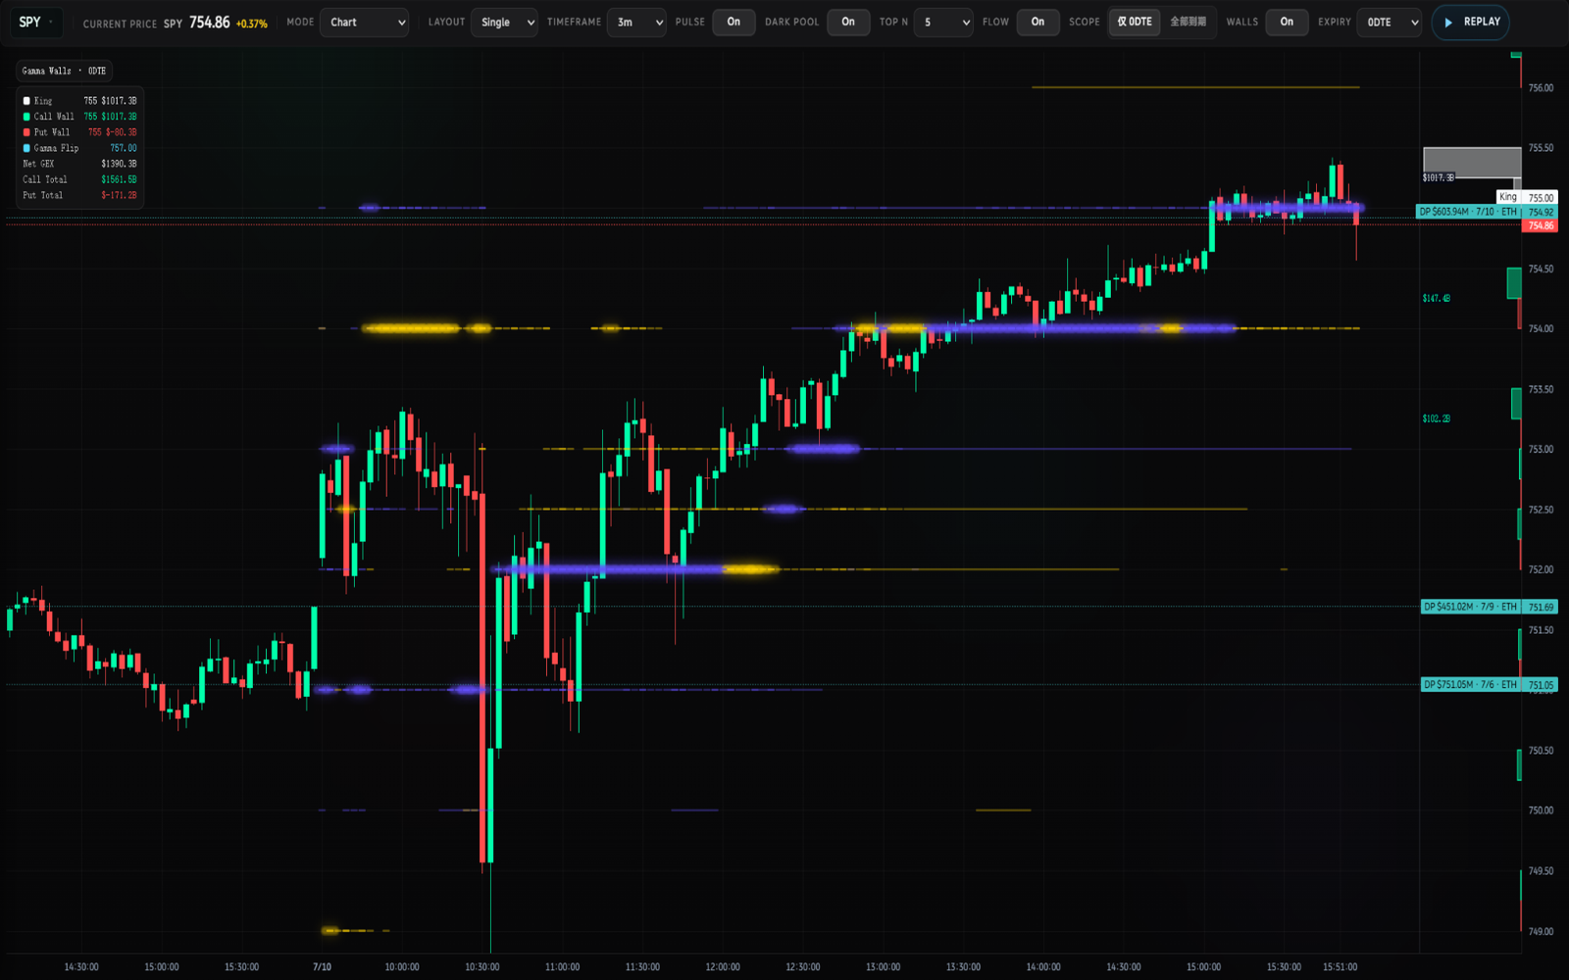Image resolution: width=1569 pixels, height=980 pixels.
Task: Open the SPY ticker selector
Action: click(36, 22)
